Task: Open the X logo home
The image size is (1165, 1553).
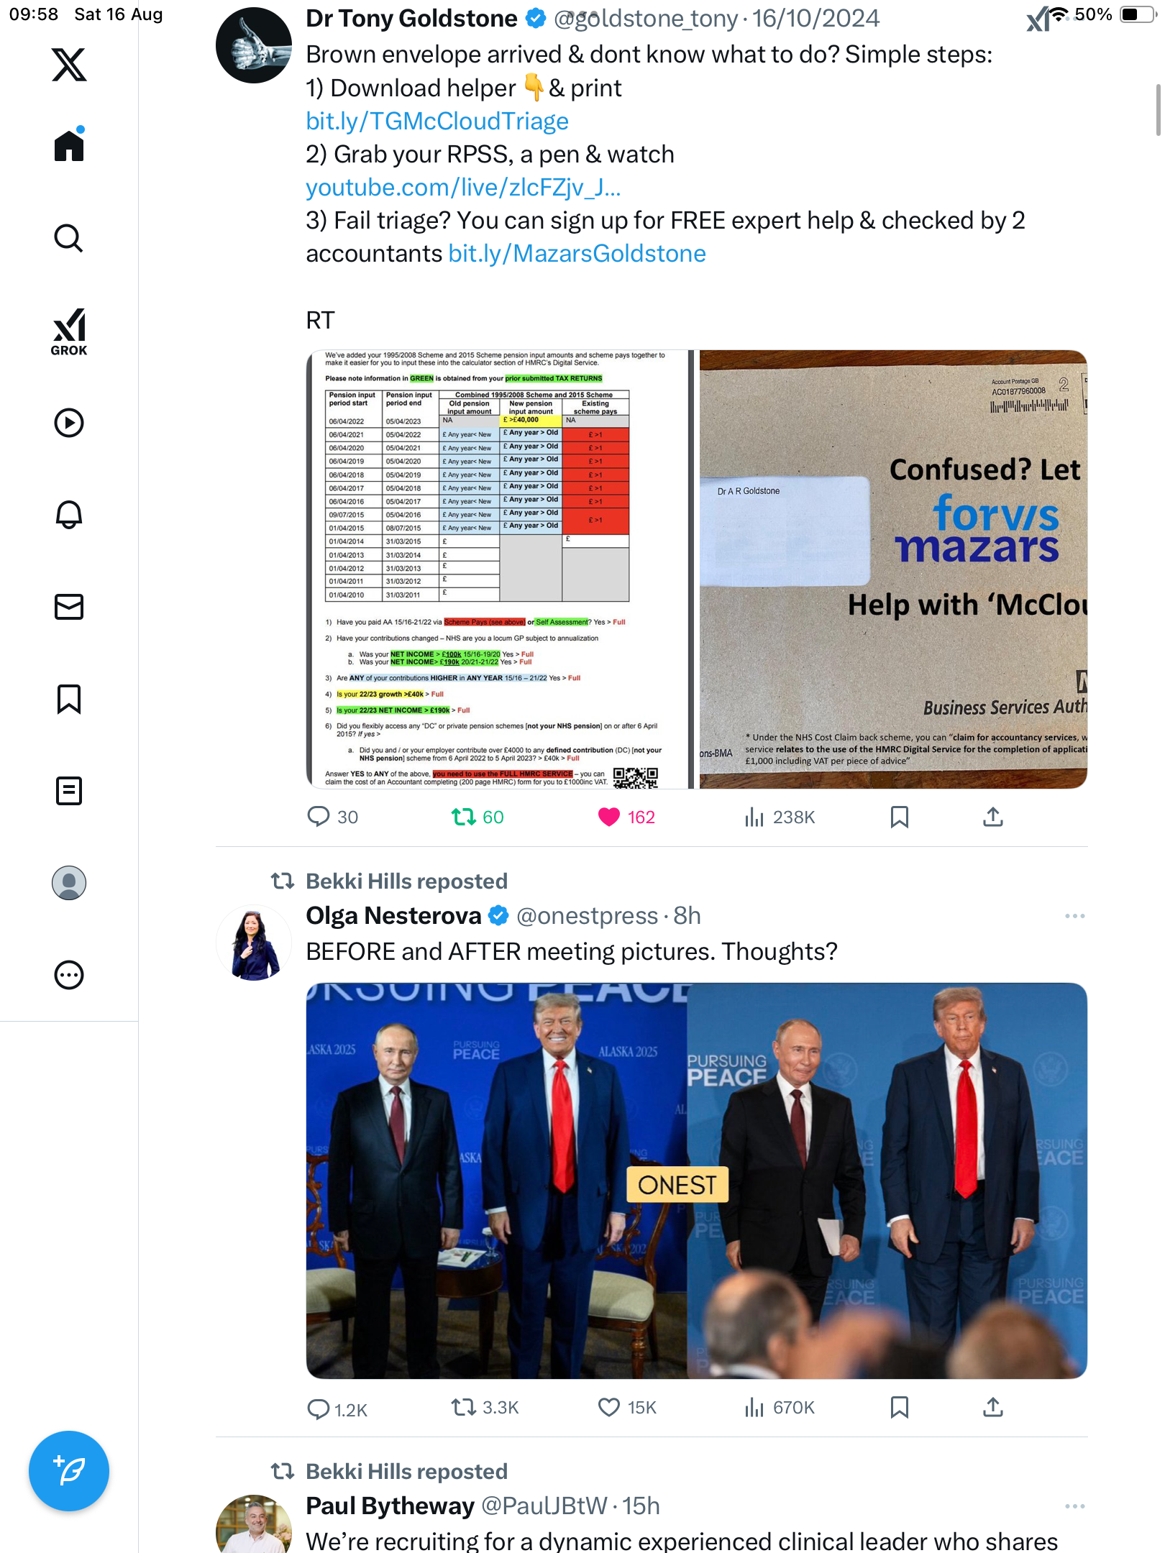Action: point(69,65)
